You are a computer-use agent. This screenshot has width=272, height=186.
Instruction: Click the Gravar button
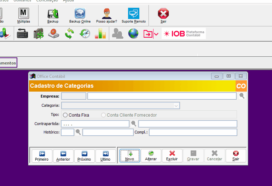tap(193, 156)
